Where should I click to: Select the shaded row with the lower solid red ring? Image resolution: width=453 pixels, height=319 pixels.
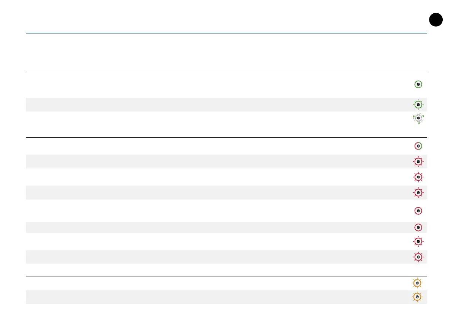pos(226,227)
